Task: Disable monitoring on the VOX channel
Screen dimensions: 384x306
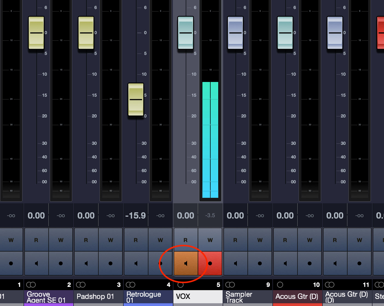Action: (186, 263)
